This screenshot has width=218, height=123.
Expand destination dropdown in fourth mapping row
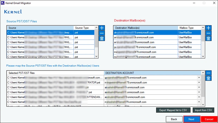[199, 92]
